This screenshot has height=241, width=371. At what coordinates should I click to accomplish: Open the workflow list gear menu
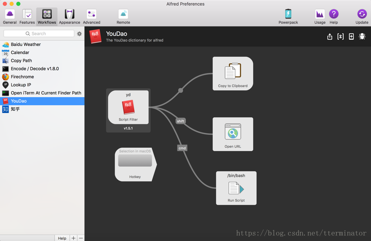(x=79, y=34)
